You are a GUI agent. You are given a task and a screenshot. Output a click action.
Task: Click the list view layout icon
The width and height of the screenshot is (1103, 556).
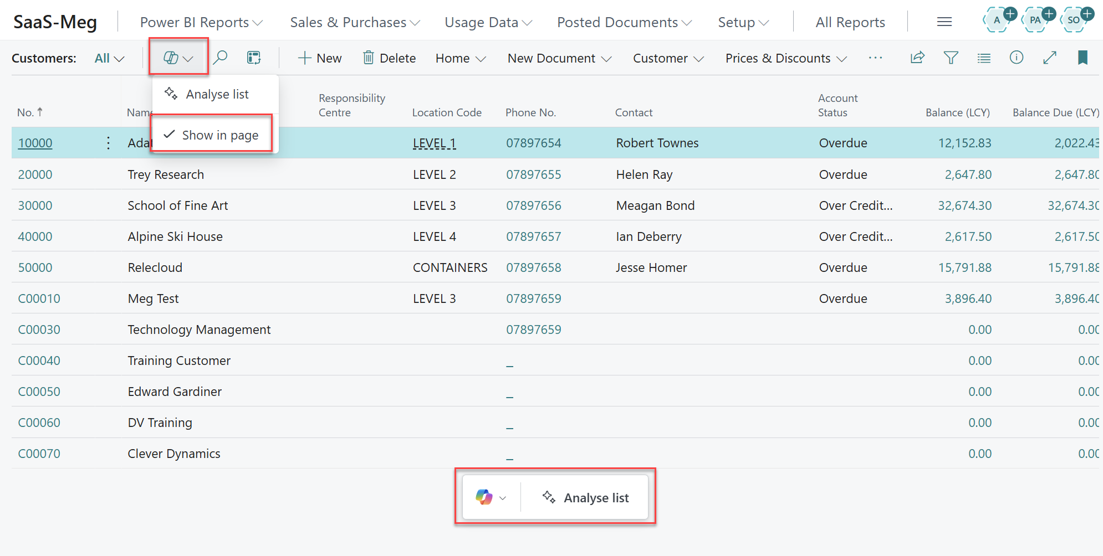(x=984, y=58)
